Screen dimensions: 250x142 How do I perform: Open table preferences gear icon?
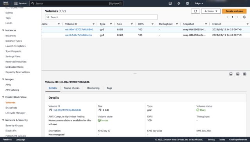point(244,17)
